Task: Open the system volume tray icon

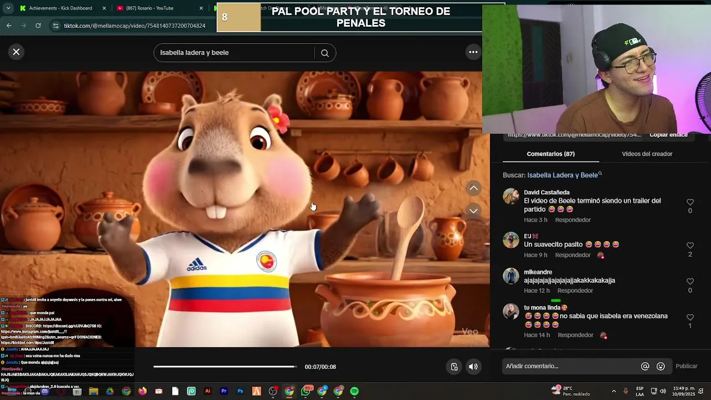Action: (x=663, y=391)
